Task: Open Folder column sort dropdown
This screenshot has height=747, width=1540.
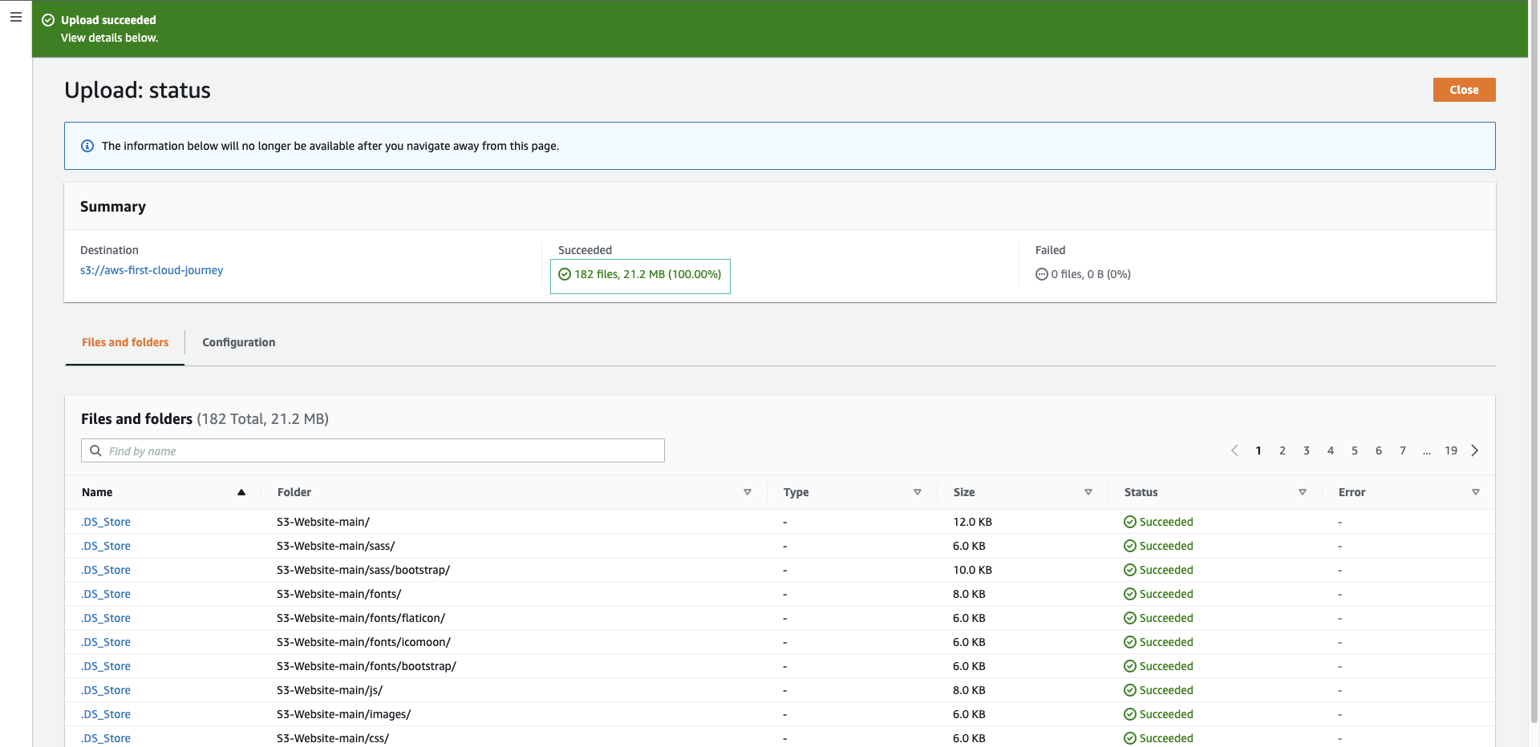Action: click(x=747, y=492)
